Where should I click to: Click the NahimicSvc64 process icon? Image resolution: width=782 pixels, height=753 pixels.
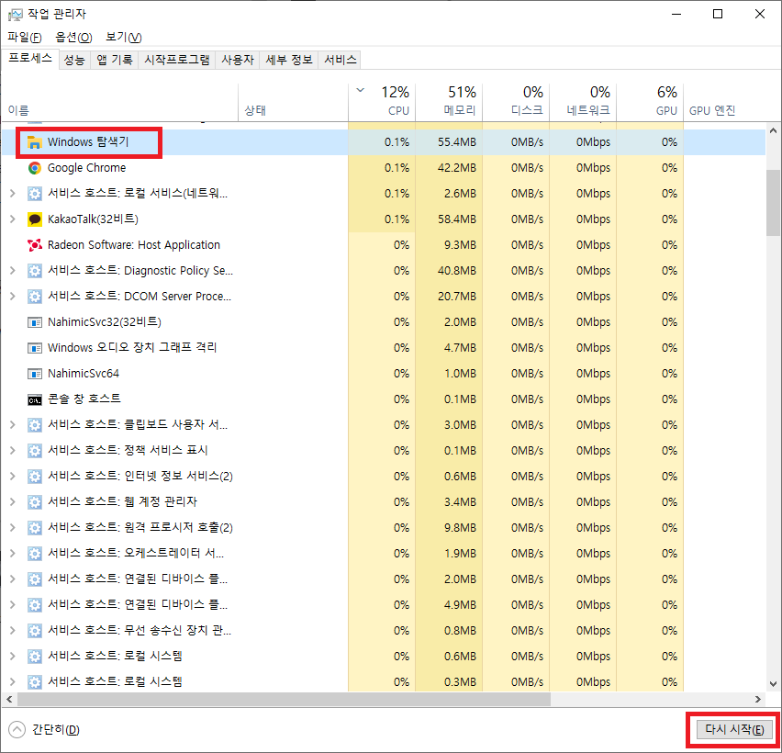tap(34, 374)
